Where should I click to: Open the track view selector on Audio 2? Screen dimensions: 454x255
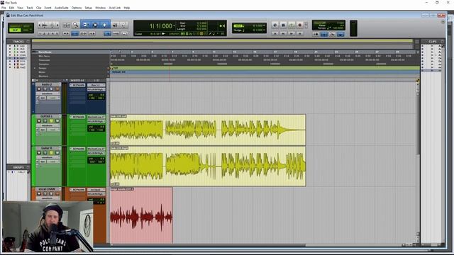click(x=48, y=93)
